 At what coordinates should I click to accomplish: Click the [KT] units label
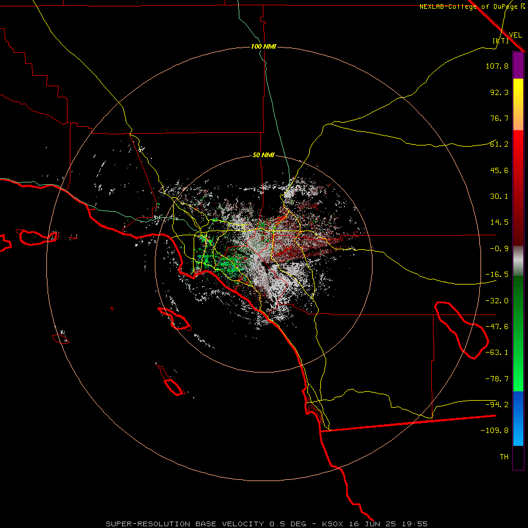tap(501, 40)
